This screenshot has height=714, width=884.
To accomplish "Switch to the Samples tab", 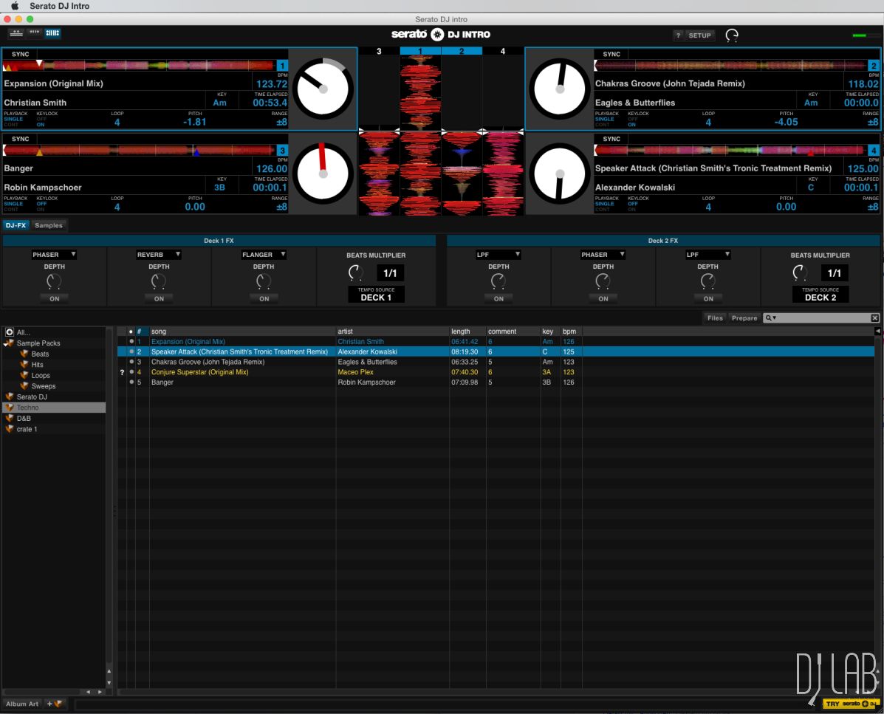I will (49, 225).
